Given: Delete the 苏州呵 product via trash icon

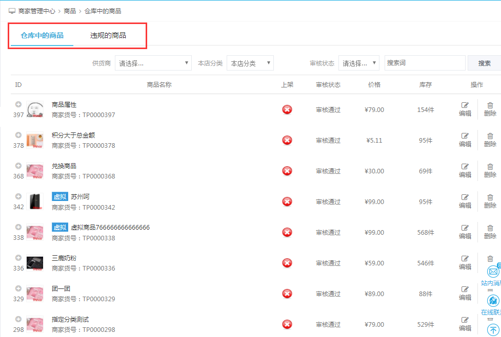Looking at the screenshot, I should (x=490, y=197).
